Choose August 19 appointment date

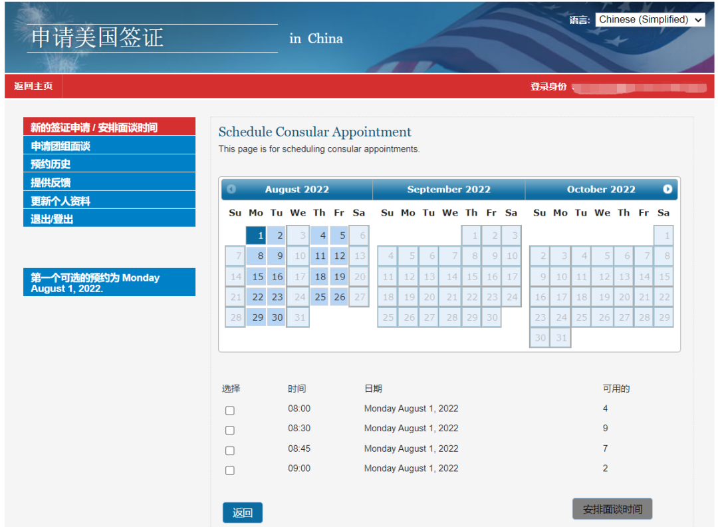pyautogui.click(x=339, y=276)
